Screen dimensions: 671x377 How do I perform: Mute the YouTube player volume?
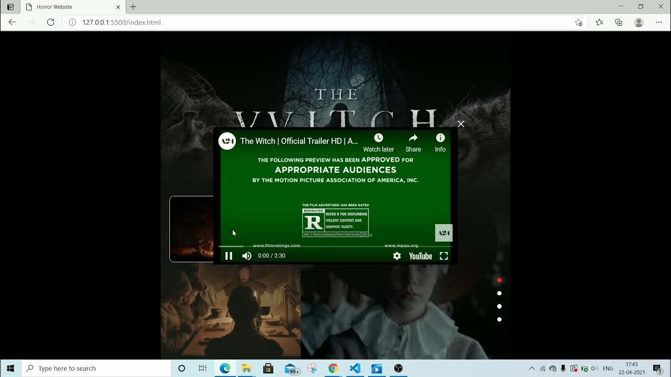(247, 256)
